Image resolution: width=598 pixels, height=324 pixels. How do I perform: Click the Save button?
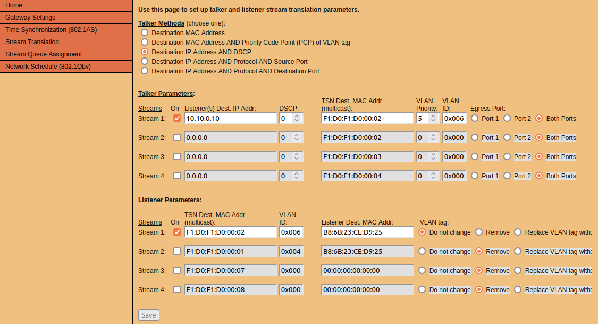[x=149, y=315]
